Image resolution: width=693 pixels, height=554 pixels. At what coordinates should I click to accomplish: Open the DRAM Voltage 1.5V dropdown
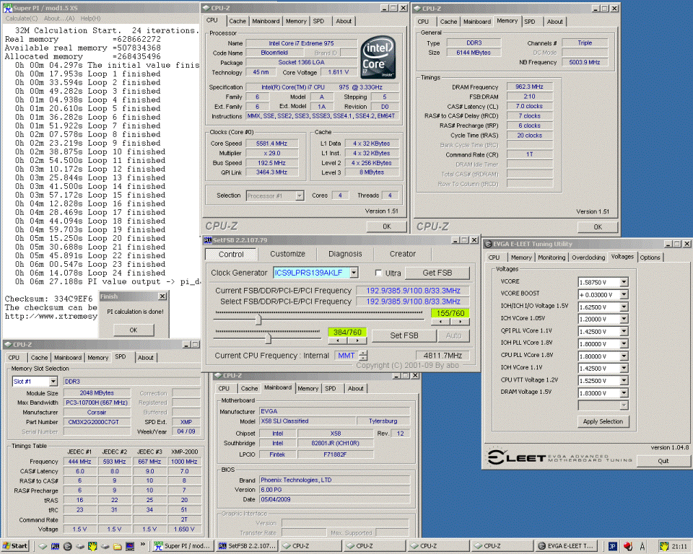(624, 392)
